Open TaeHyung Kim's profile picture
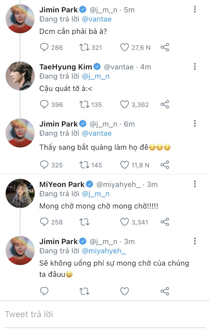The height and width of the screenshot is (330, 210). tap(20, 76)
